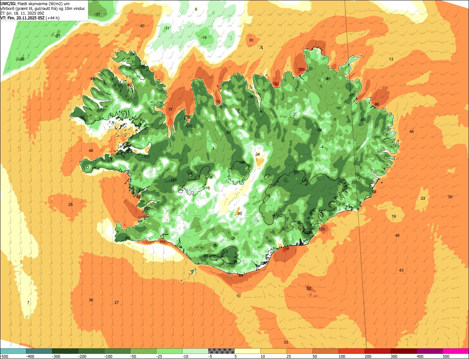This screenshot has width=469, height=359.
Task: Click the '33' value near the bottom edge
Action: click(286, 342)
